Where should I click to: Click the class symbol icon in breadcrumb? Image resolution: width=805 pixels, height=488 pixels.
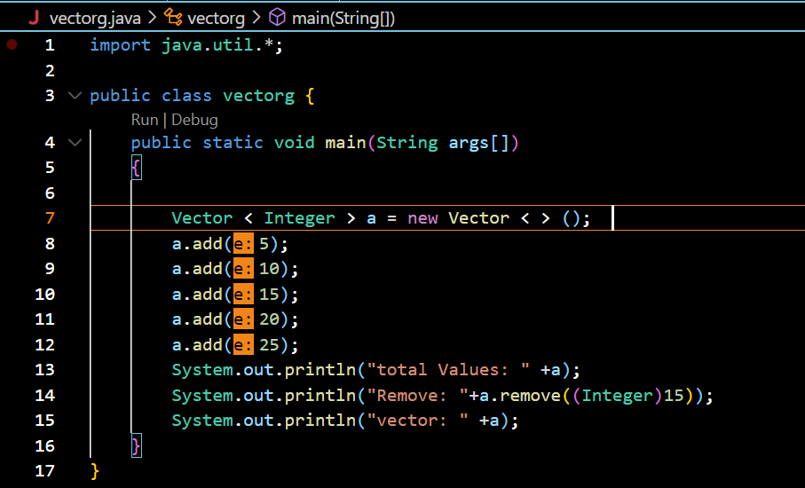click(173, 18)
